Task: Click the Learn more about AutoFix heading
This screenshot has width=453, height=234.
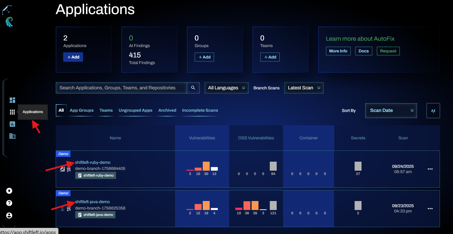Action: pyautogui.click(x=360, y=39)
